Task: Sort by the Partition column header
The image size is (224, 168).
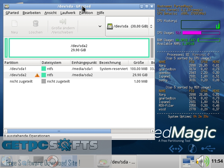Action: tap(22, 62)
